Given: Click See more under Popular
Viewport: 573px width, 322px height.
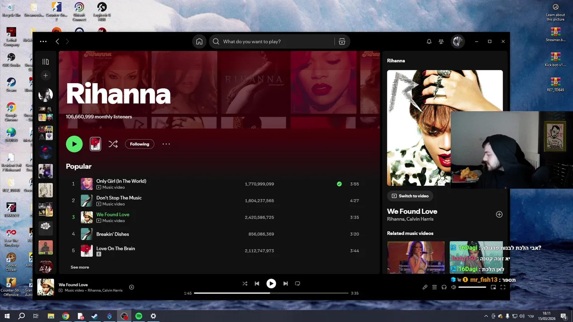Looking at the screenshot, I should pyautogui.click(x=80, y=267).
